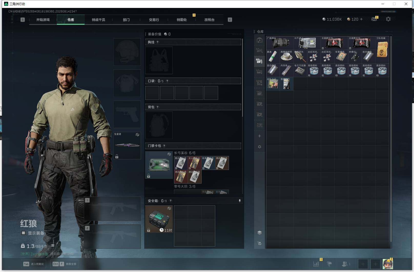Image resolution: width=414 pixels, height=272 pixels.
Task: Click the second plus squad slot button
Action: pos(375,264)
